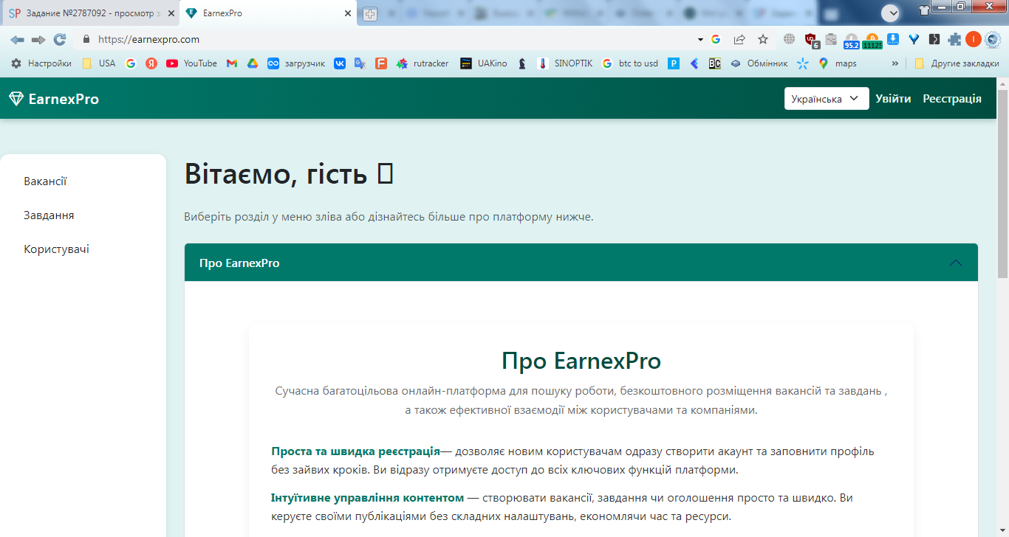Image resolution: width=1009 pixels, height=537 pixels.
Task: Open the Extensions puzzle piece menu
Action: (x=955, y=40)
